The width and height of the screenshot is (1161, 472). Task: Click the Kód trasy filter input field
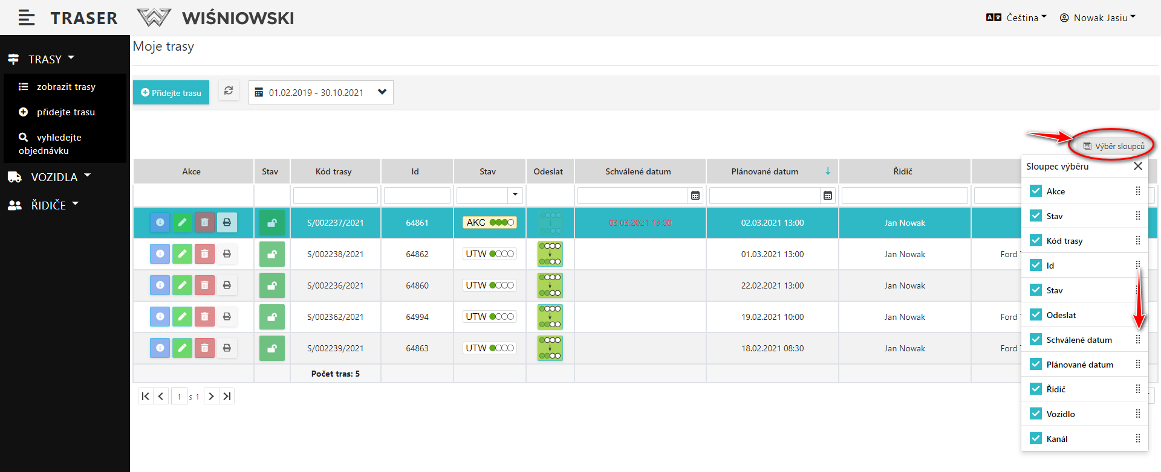[x=336, y=196]
